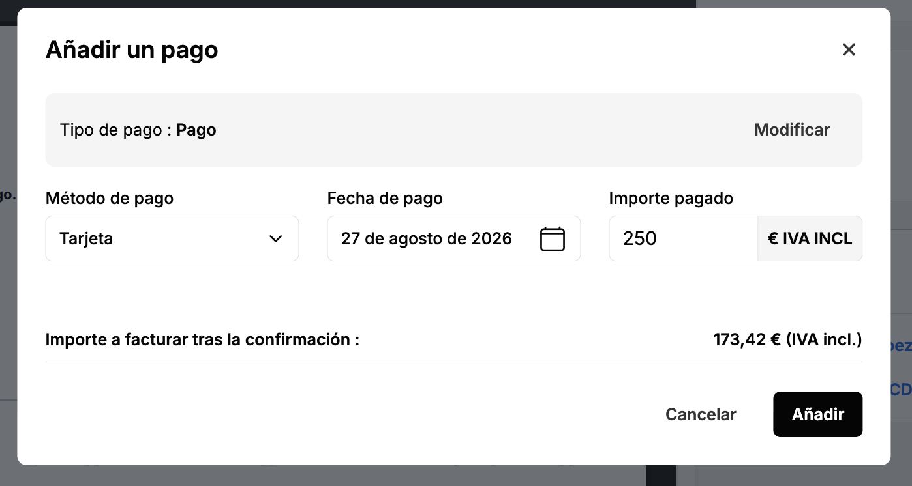Open the Tarjeta payment method dropdown
912x486 pixels.
coord(172,238)
